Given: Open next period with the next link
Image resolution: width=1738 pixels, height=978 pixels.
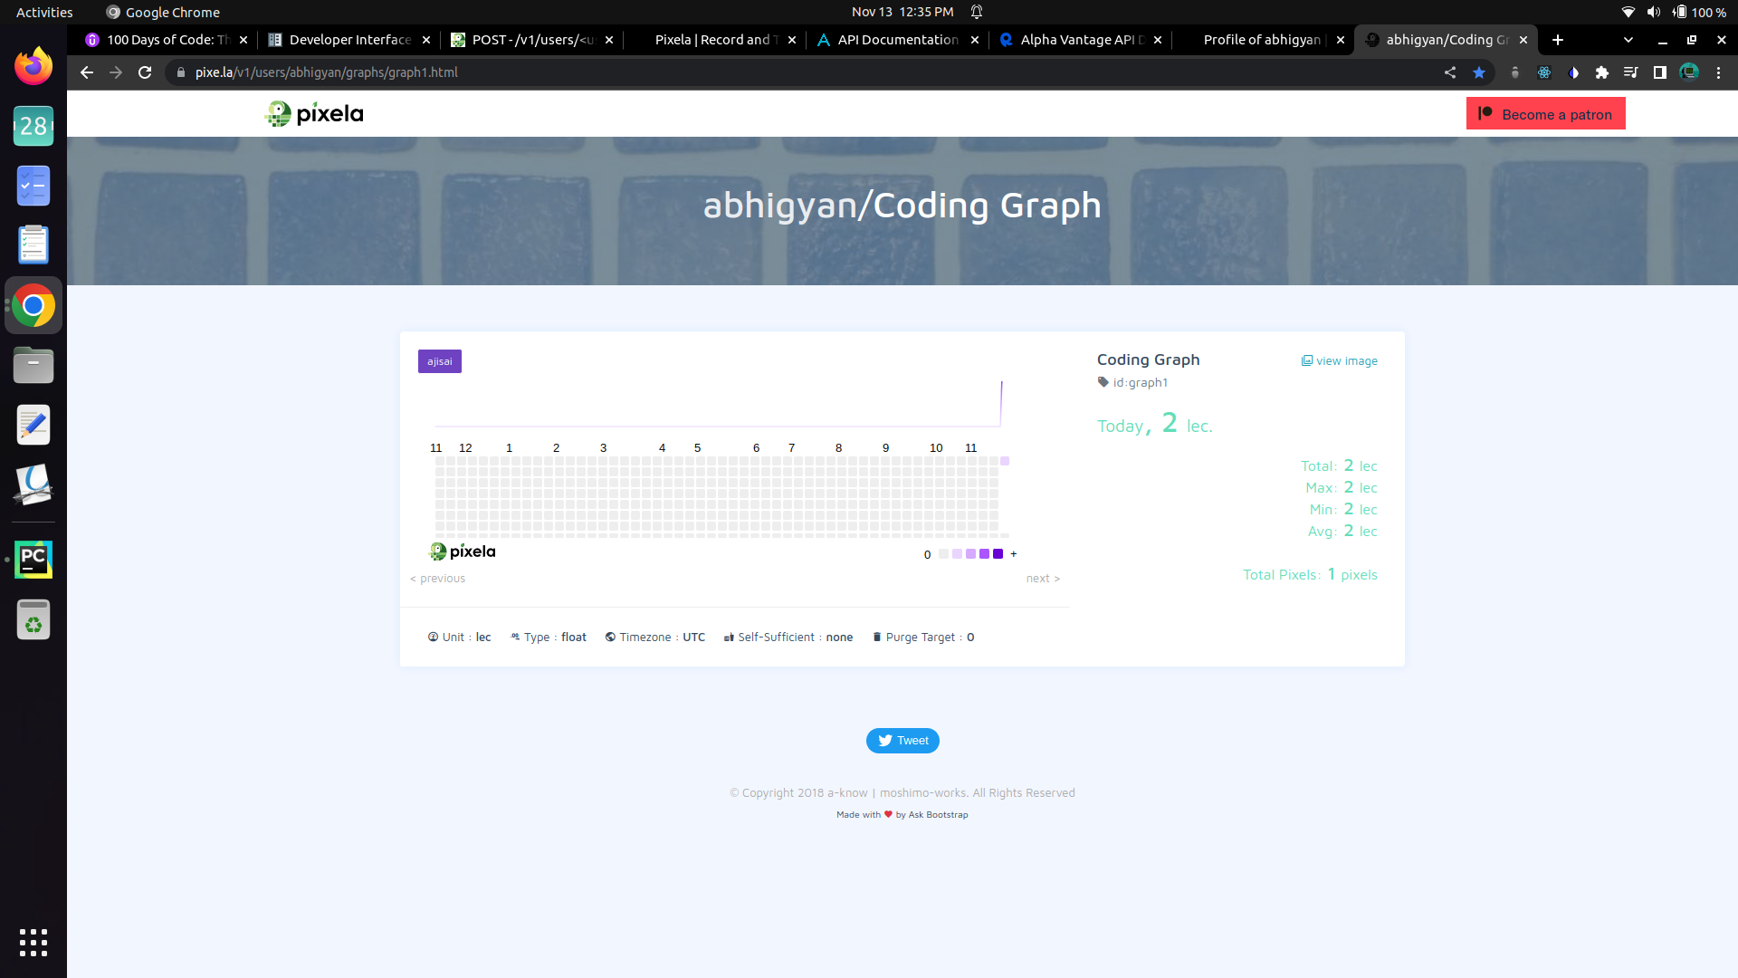Looking at the screenshot, I should (1043, 578).
